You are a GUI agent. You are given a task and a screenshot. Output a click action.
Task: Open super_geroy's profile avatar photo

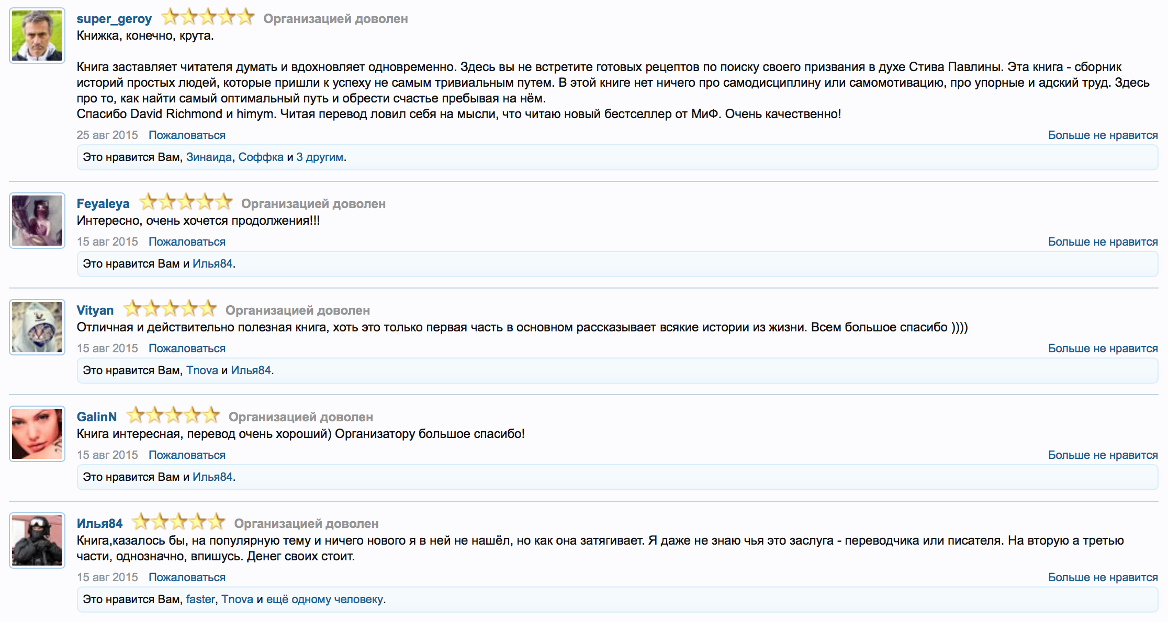coord(37,36)
